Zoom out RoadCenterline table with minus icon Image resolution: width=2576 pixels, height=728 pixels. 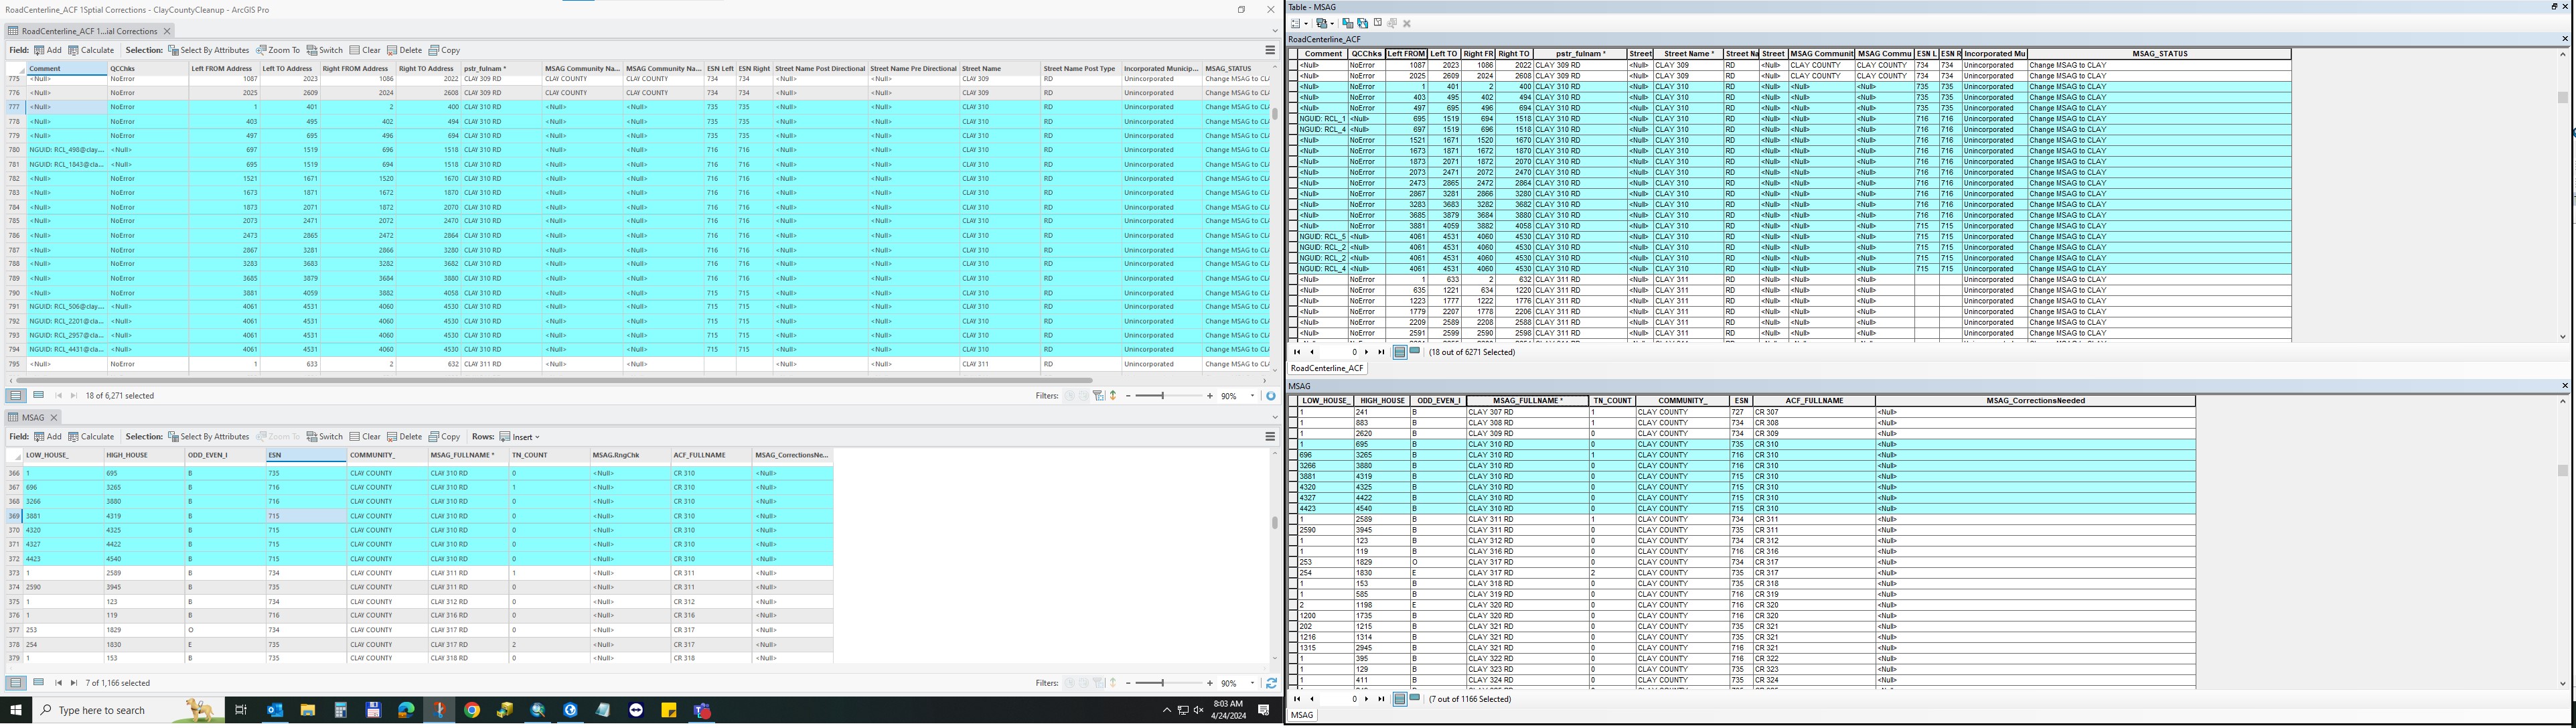(1128, 396)
